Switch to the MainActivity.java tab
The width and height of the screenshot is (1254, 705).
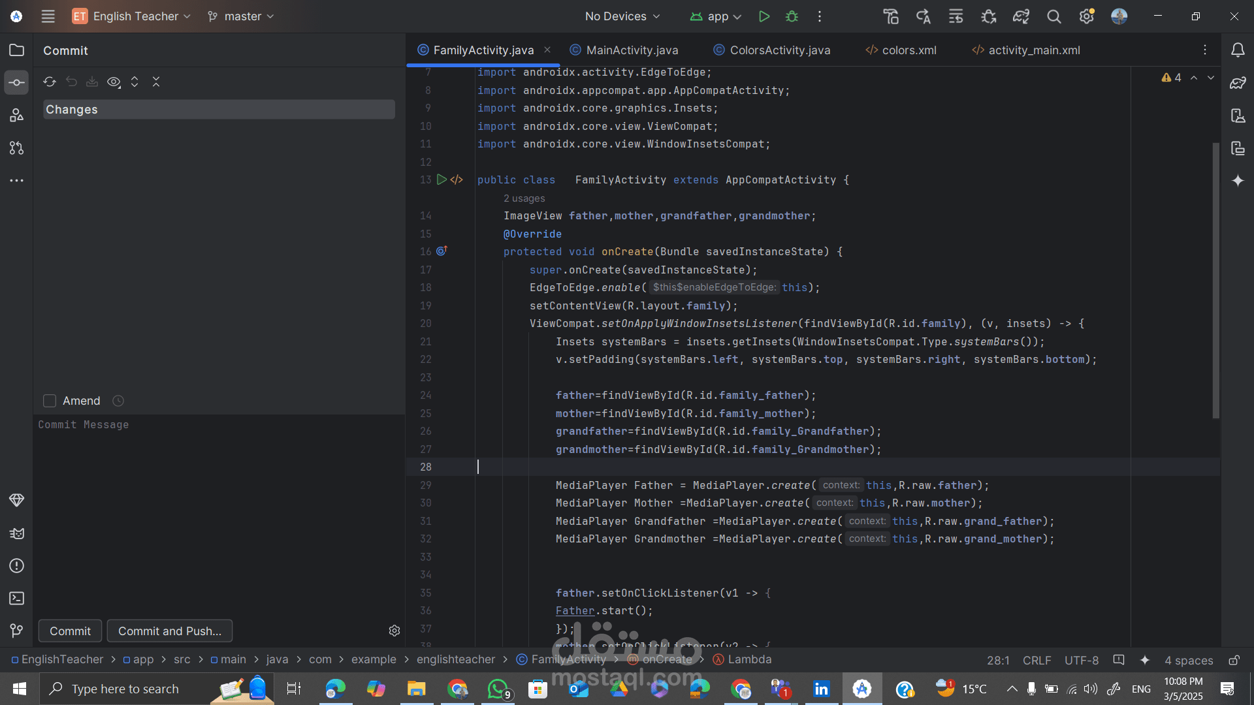632,50
